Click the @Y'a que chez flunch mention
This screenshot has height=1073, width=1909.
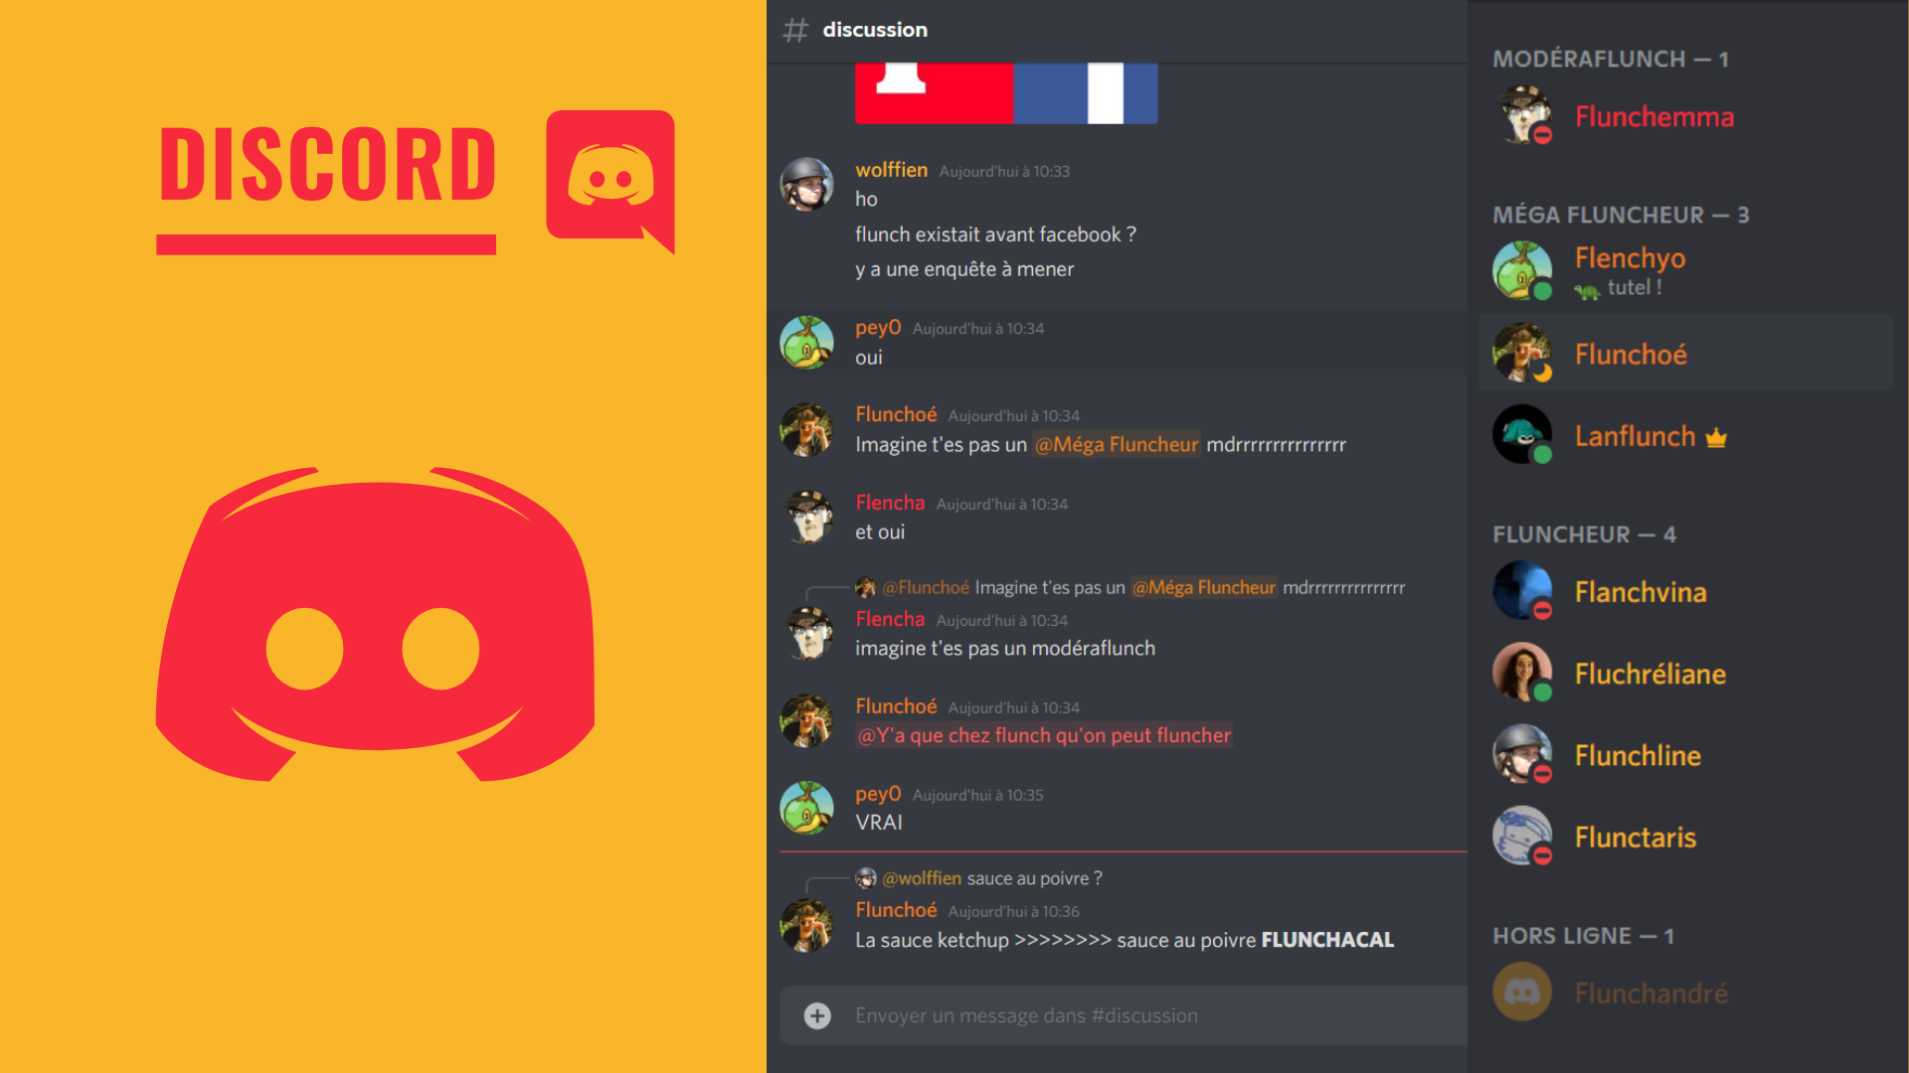pyautogui.click(x=1044, y=736)
